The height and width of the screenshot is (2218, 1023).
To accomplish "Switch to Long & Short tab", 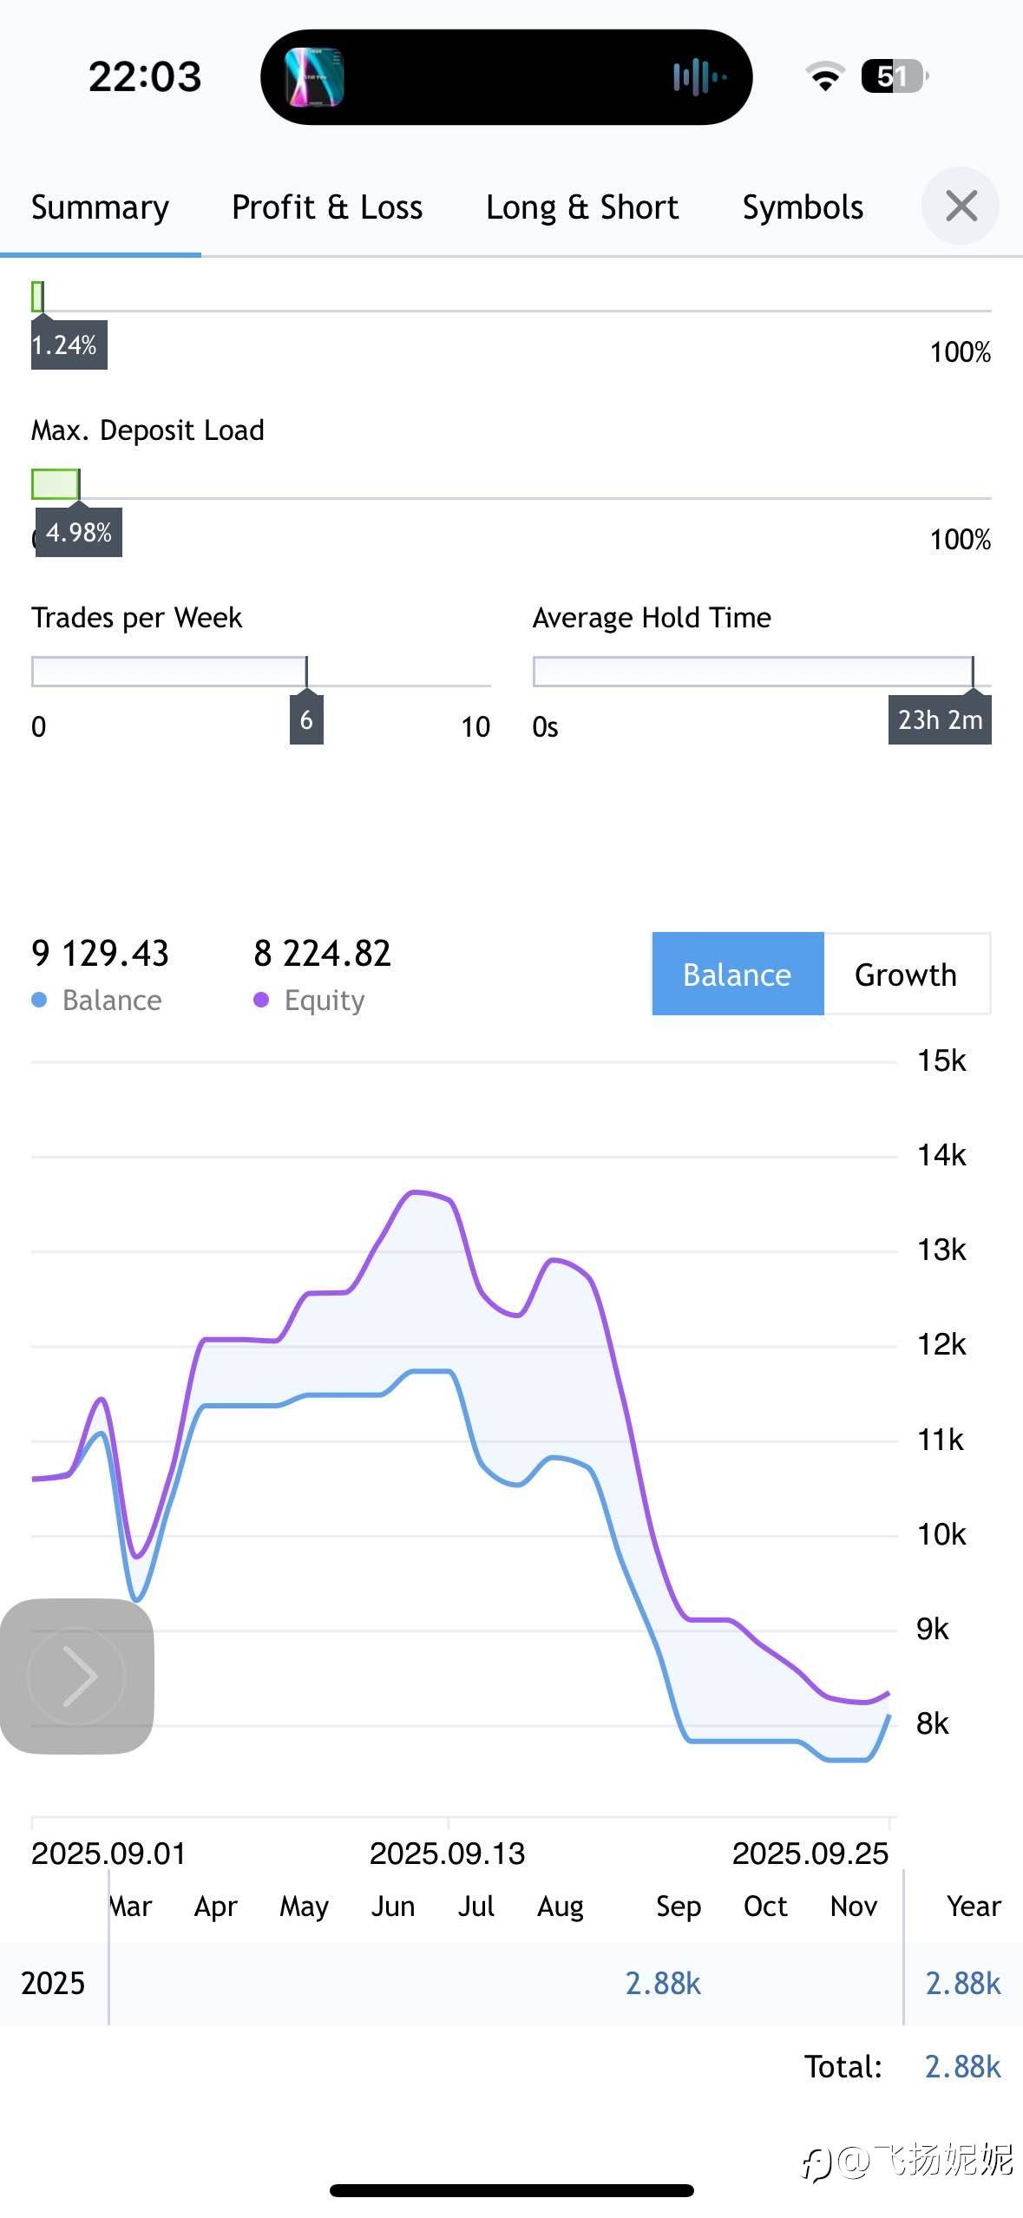I will pos(581,207).
